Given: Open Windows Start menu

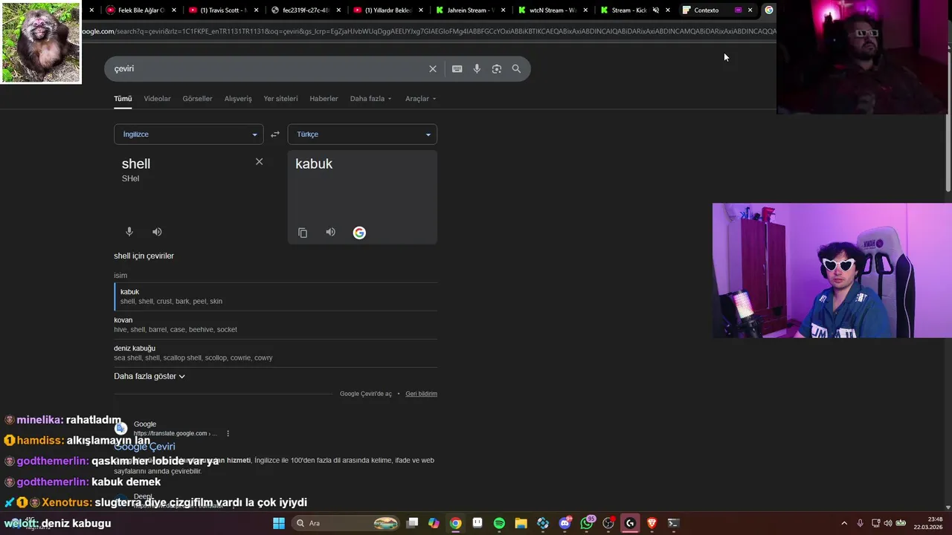Looking at the screenshot, I should point(279,523).
